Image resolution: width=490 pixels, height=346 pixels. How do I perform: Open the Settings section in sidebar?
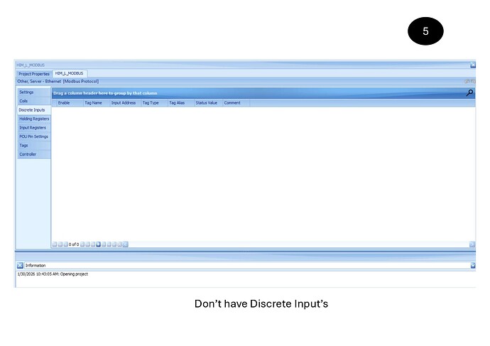pyautogui.click(x=26, y=92)
